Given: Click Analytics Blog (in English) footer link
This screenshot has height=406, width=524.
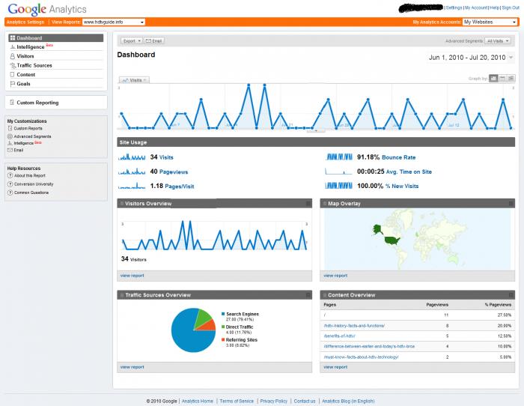Looking at the screenshot, I should (x=348, y=401).
